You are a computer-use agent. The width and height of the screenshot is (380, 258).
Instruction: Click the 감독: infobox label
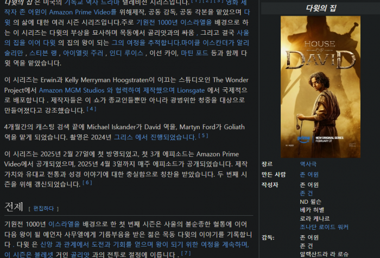coord(268,237)
